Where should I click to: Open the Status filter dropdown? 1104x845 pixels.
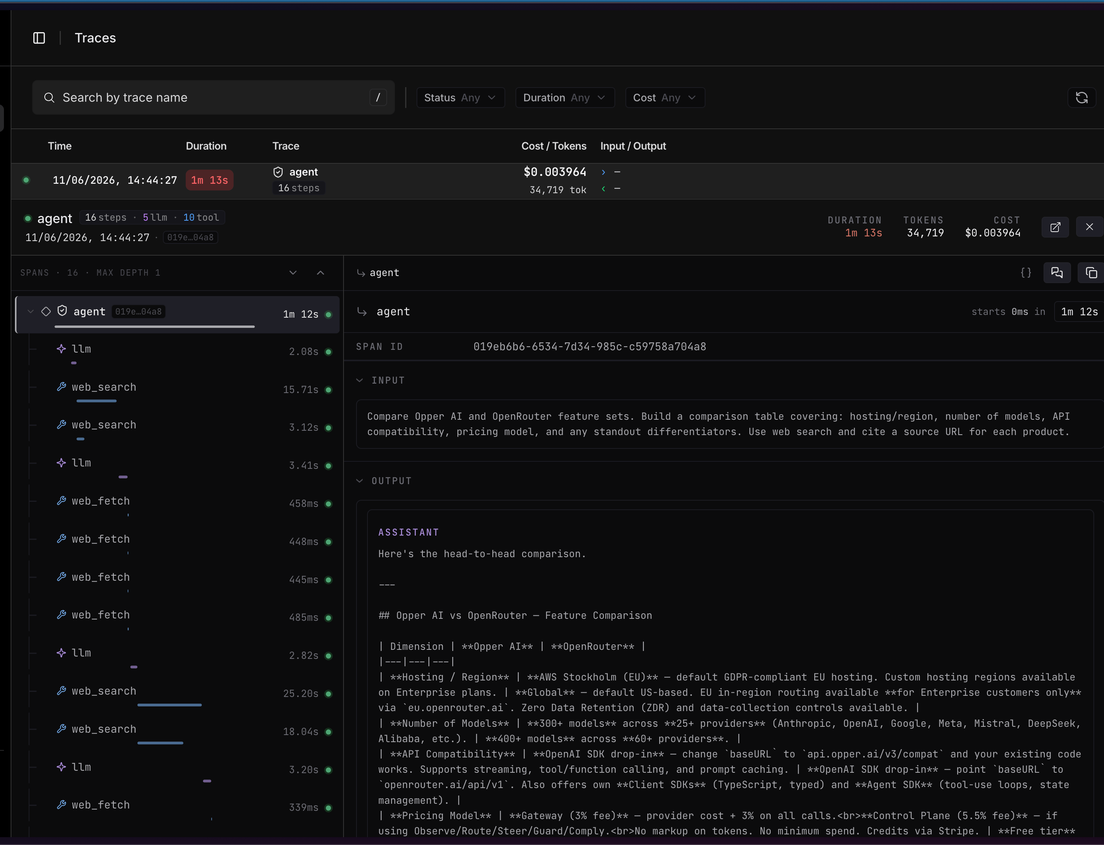point(460,98)
